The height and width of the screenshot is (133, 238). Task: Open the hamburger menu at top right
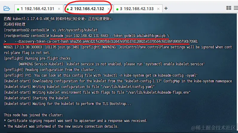click(236, 8)
